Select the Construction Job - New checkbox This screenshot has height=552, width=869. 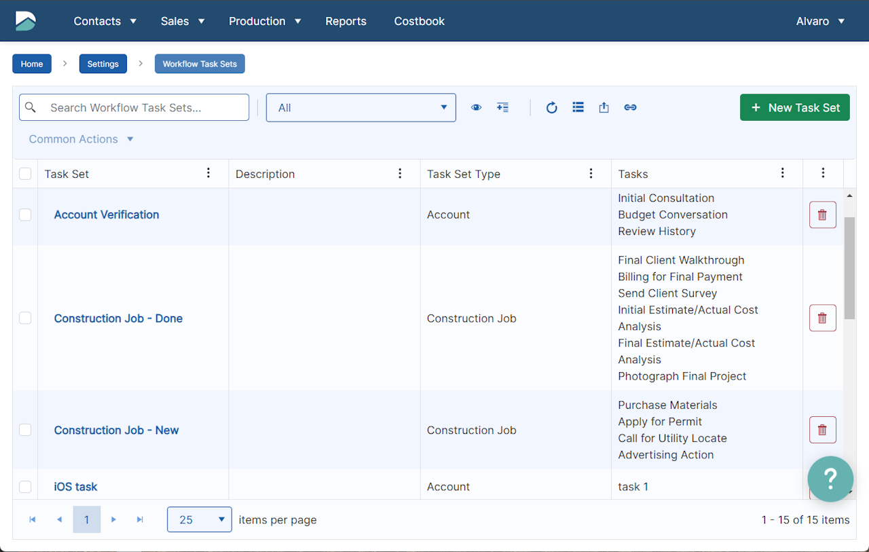[x=25, y=430]
